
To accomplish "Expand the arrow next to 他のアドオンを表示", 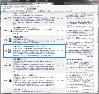I will (x=53, y=11).
